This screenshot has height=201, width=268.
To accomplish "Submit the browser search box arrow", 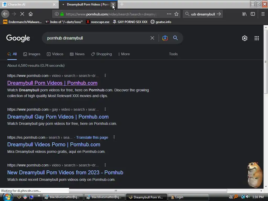I will click(x=219, y=14).
